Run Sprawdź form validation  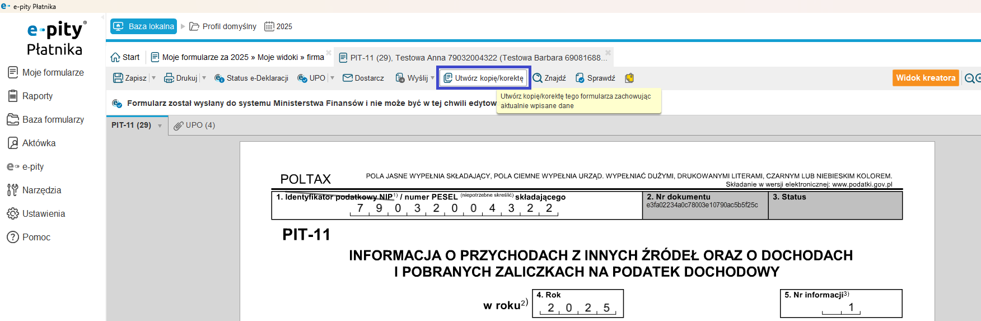(x=595, y=78)
